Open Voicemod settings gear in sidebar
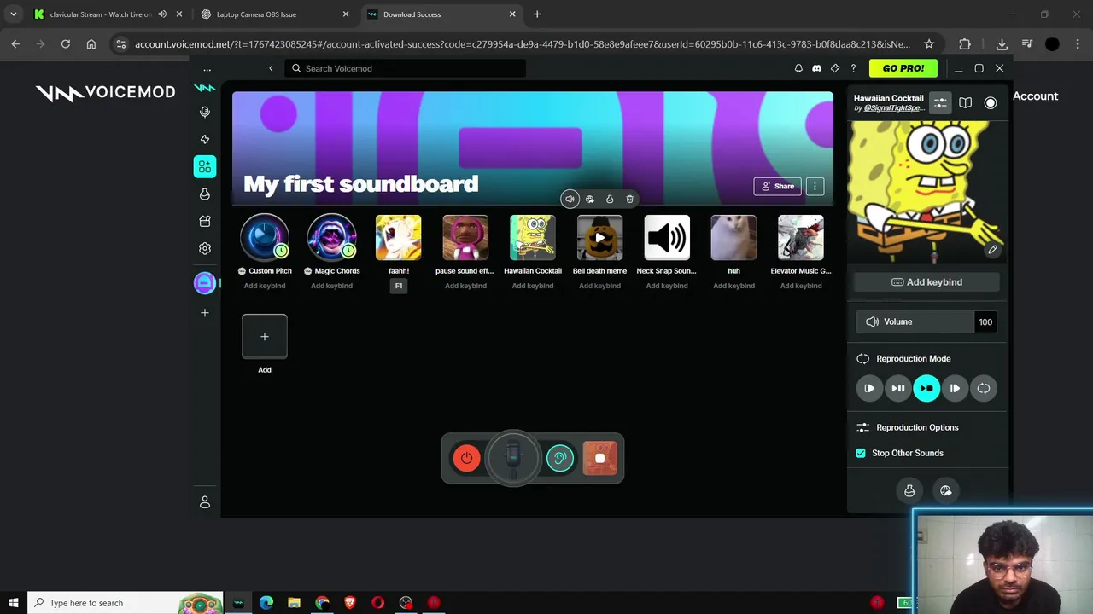Screen dimensions: 1093x614 205,249
